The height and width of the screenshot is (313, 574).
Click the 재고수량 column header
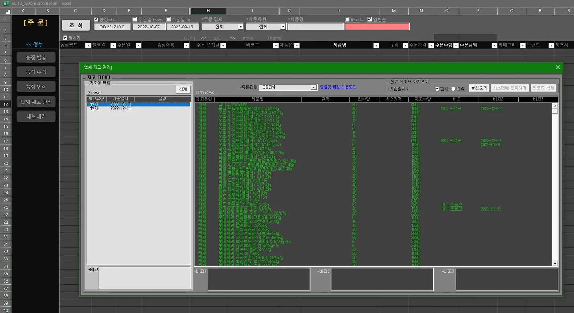tap(423, 99)
